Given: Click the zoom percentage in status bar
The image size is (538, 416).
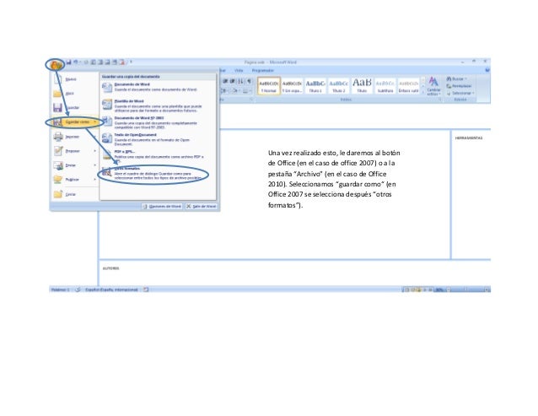Looking at the screenshot, I should pos(439,290).
